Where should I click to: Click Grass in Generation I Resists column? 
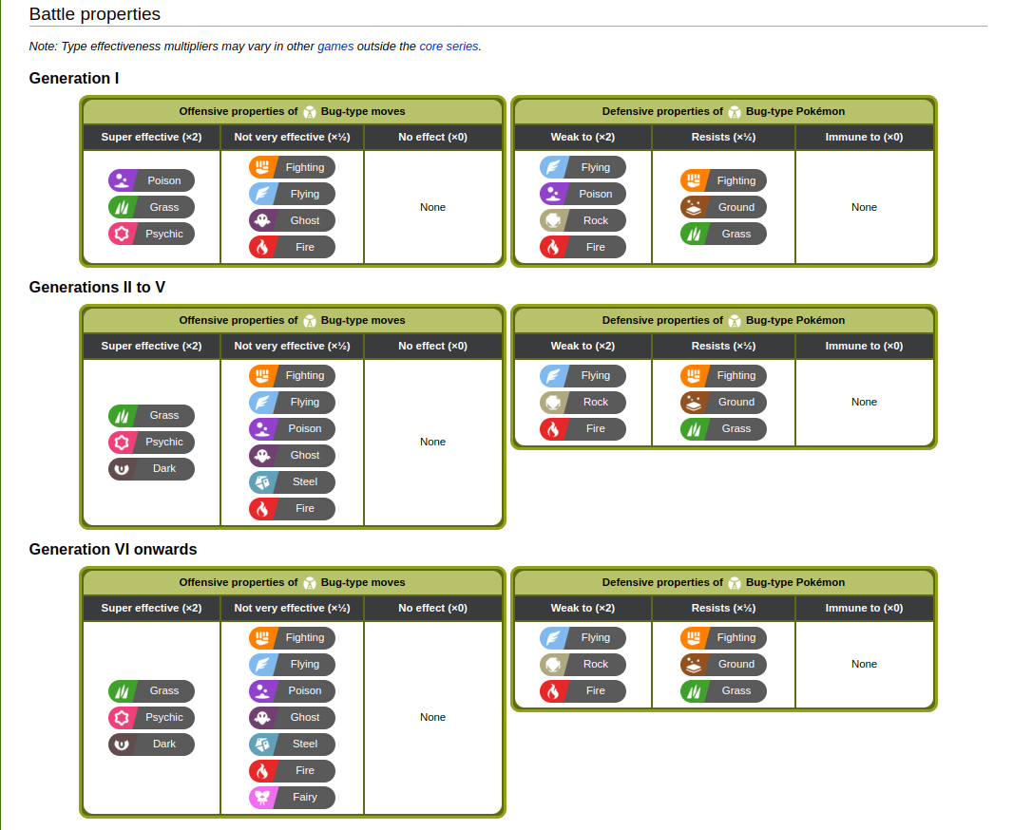tap(723, 234)
